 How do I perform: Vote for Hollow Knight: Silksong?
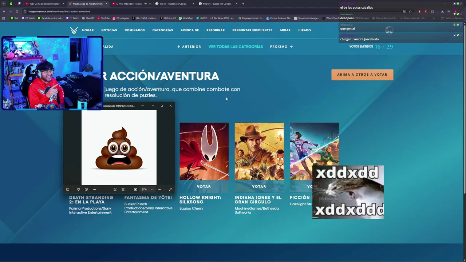click(204, 186)
